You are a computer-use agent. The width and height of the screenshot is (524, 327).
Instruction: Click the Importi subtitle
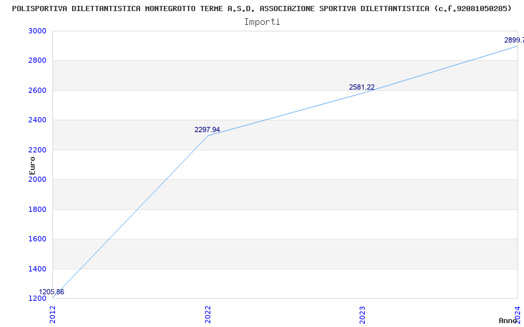(x=262, y=22)
